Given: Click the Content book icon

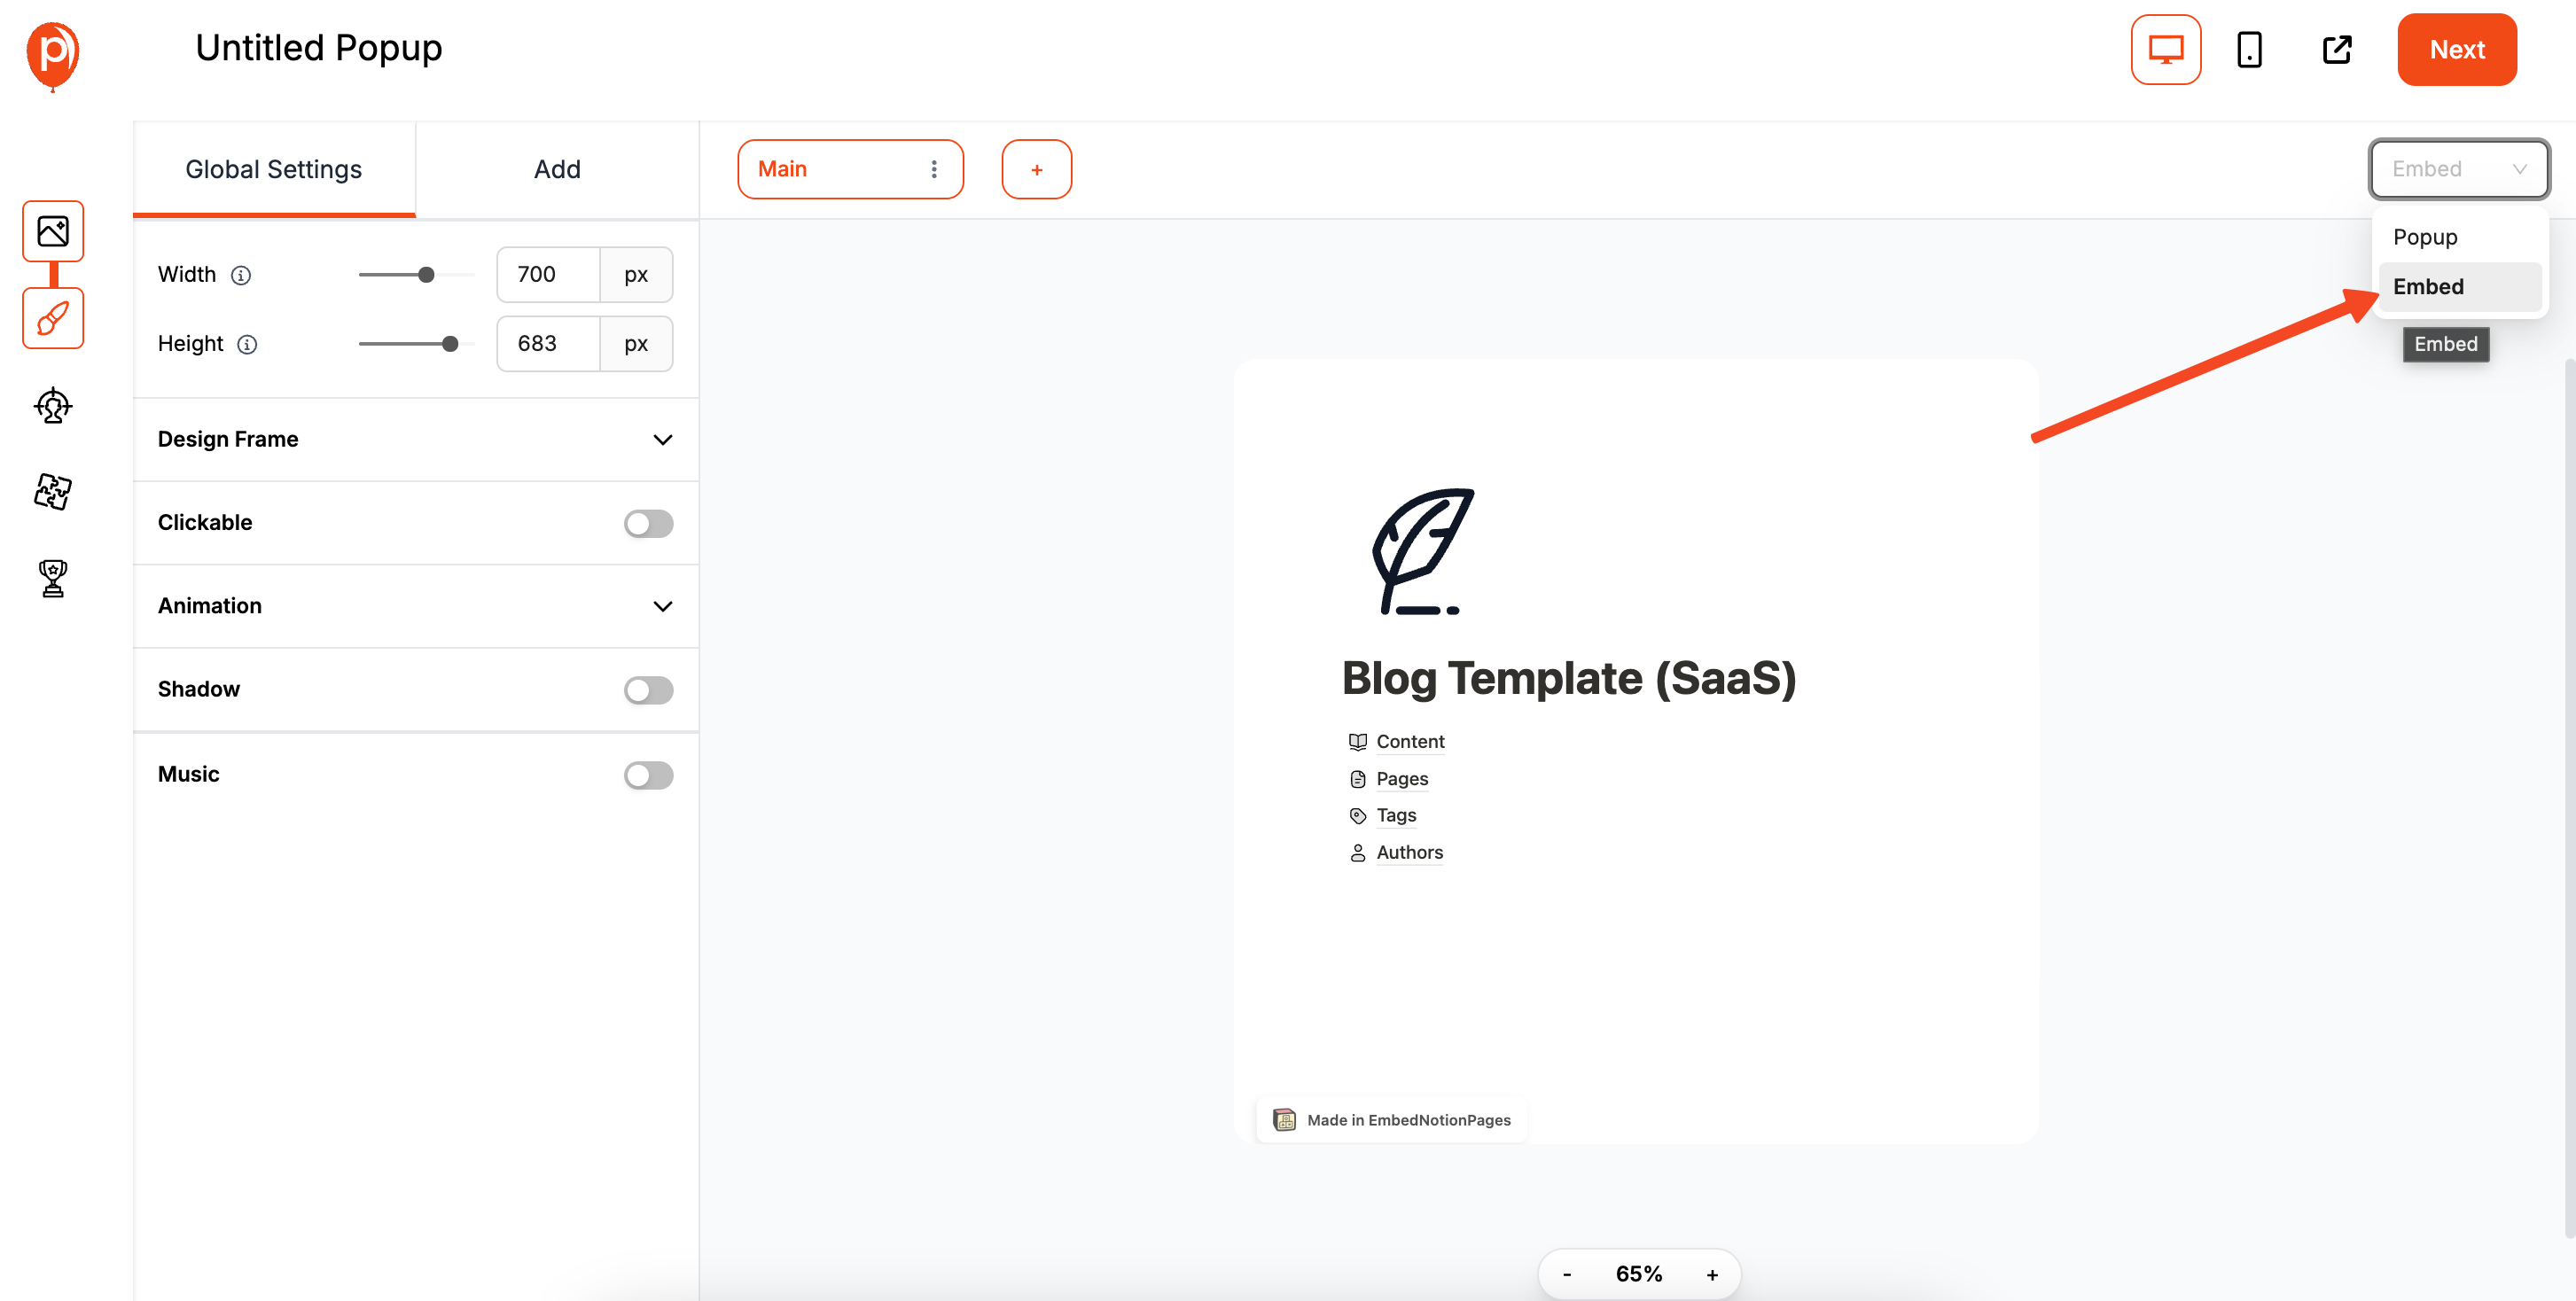Looking at the screenshot, I should 1357,742.
